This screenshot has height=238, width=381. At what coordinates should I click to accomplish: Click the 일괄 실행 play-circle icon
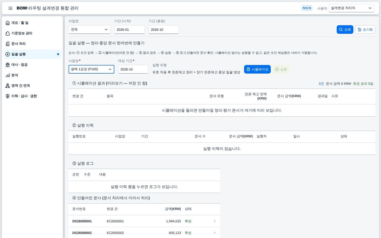[8, 54]
